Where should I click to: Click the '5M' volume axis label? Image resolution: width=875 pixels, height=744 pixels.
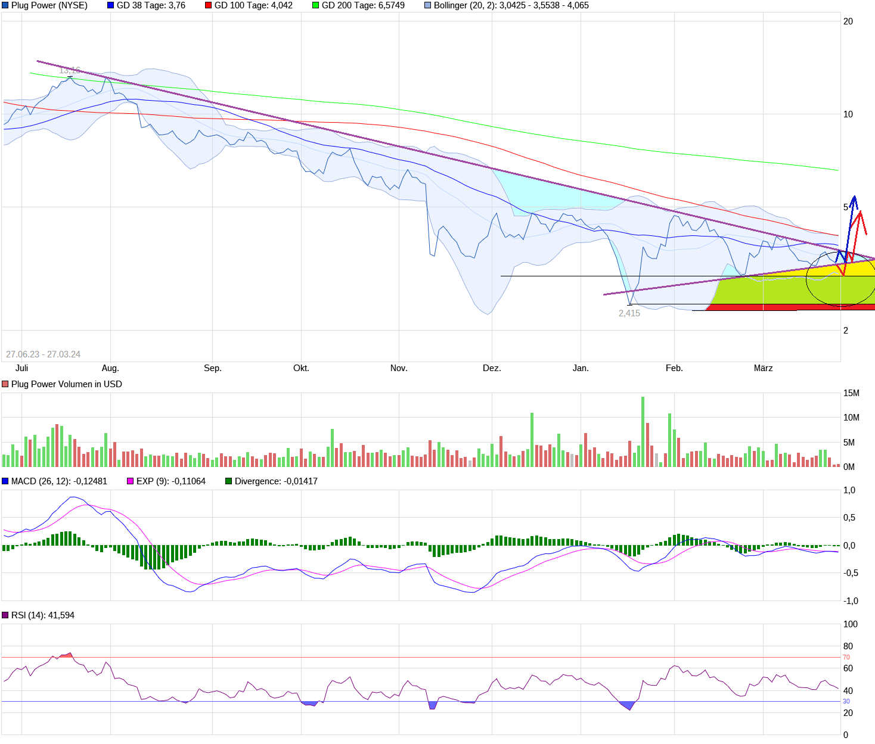pyautogui.click(x=849, y=443)
